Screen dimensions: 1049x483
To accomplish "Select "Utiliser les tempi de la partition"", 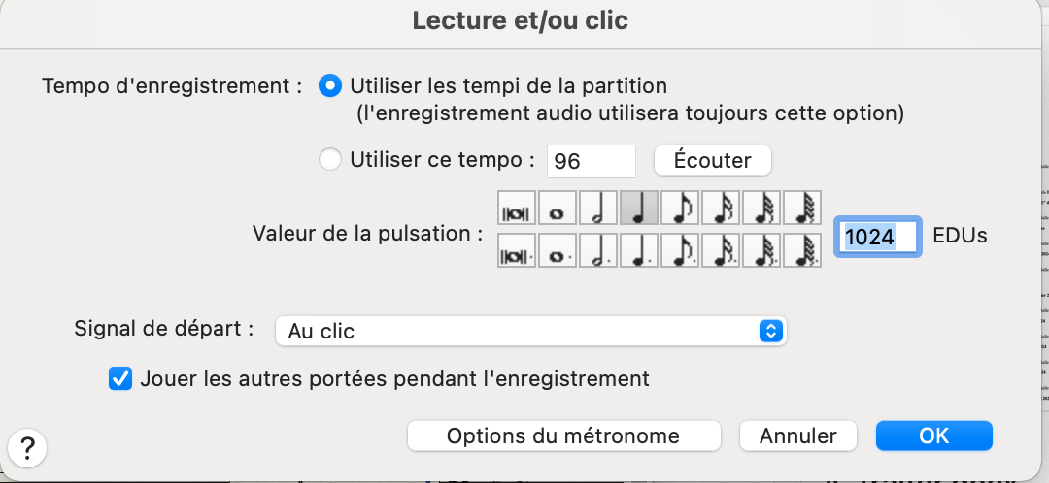I will 331,86.
